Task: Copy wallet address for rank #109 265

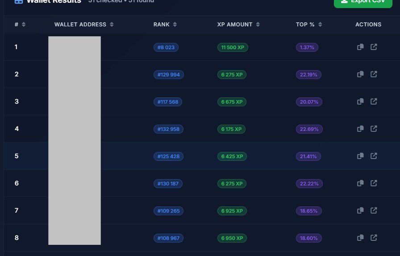Action: coord(360,210)
